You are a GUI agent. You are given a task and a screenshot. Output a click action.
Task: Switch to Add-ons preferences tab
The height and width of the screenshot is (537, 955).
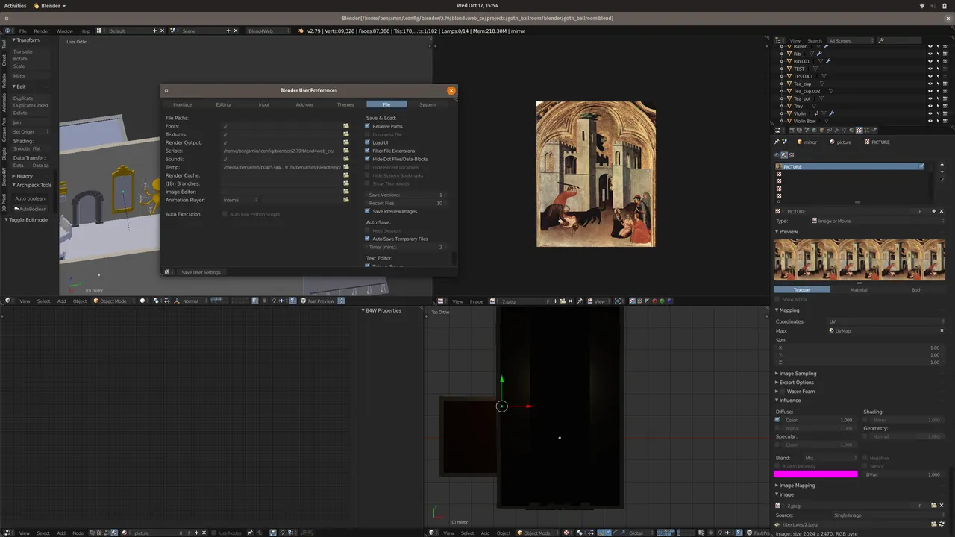(x=304, y=104)
